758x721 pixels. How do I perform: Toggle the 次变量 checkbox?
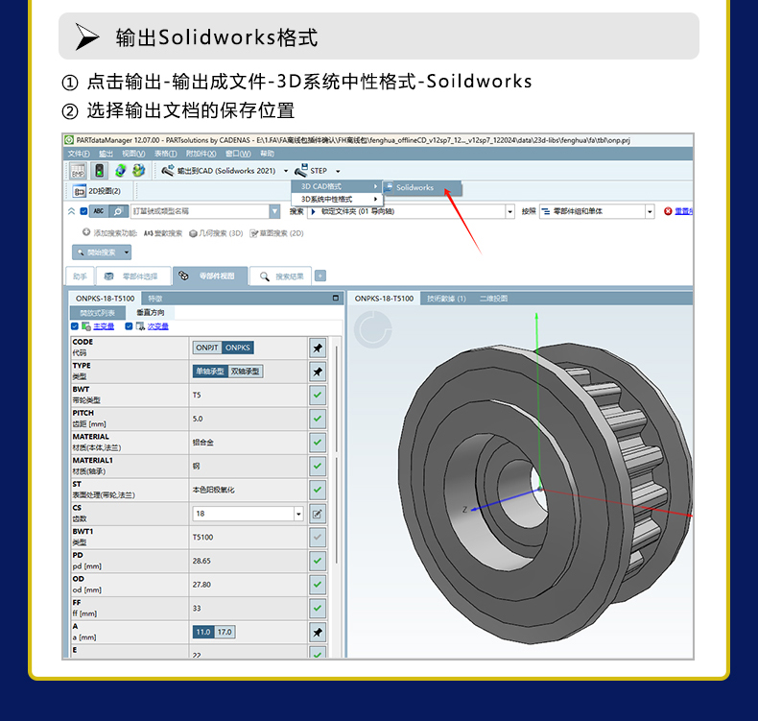(129, 326)
